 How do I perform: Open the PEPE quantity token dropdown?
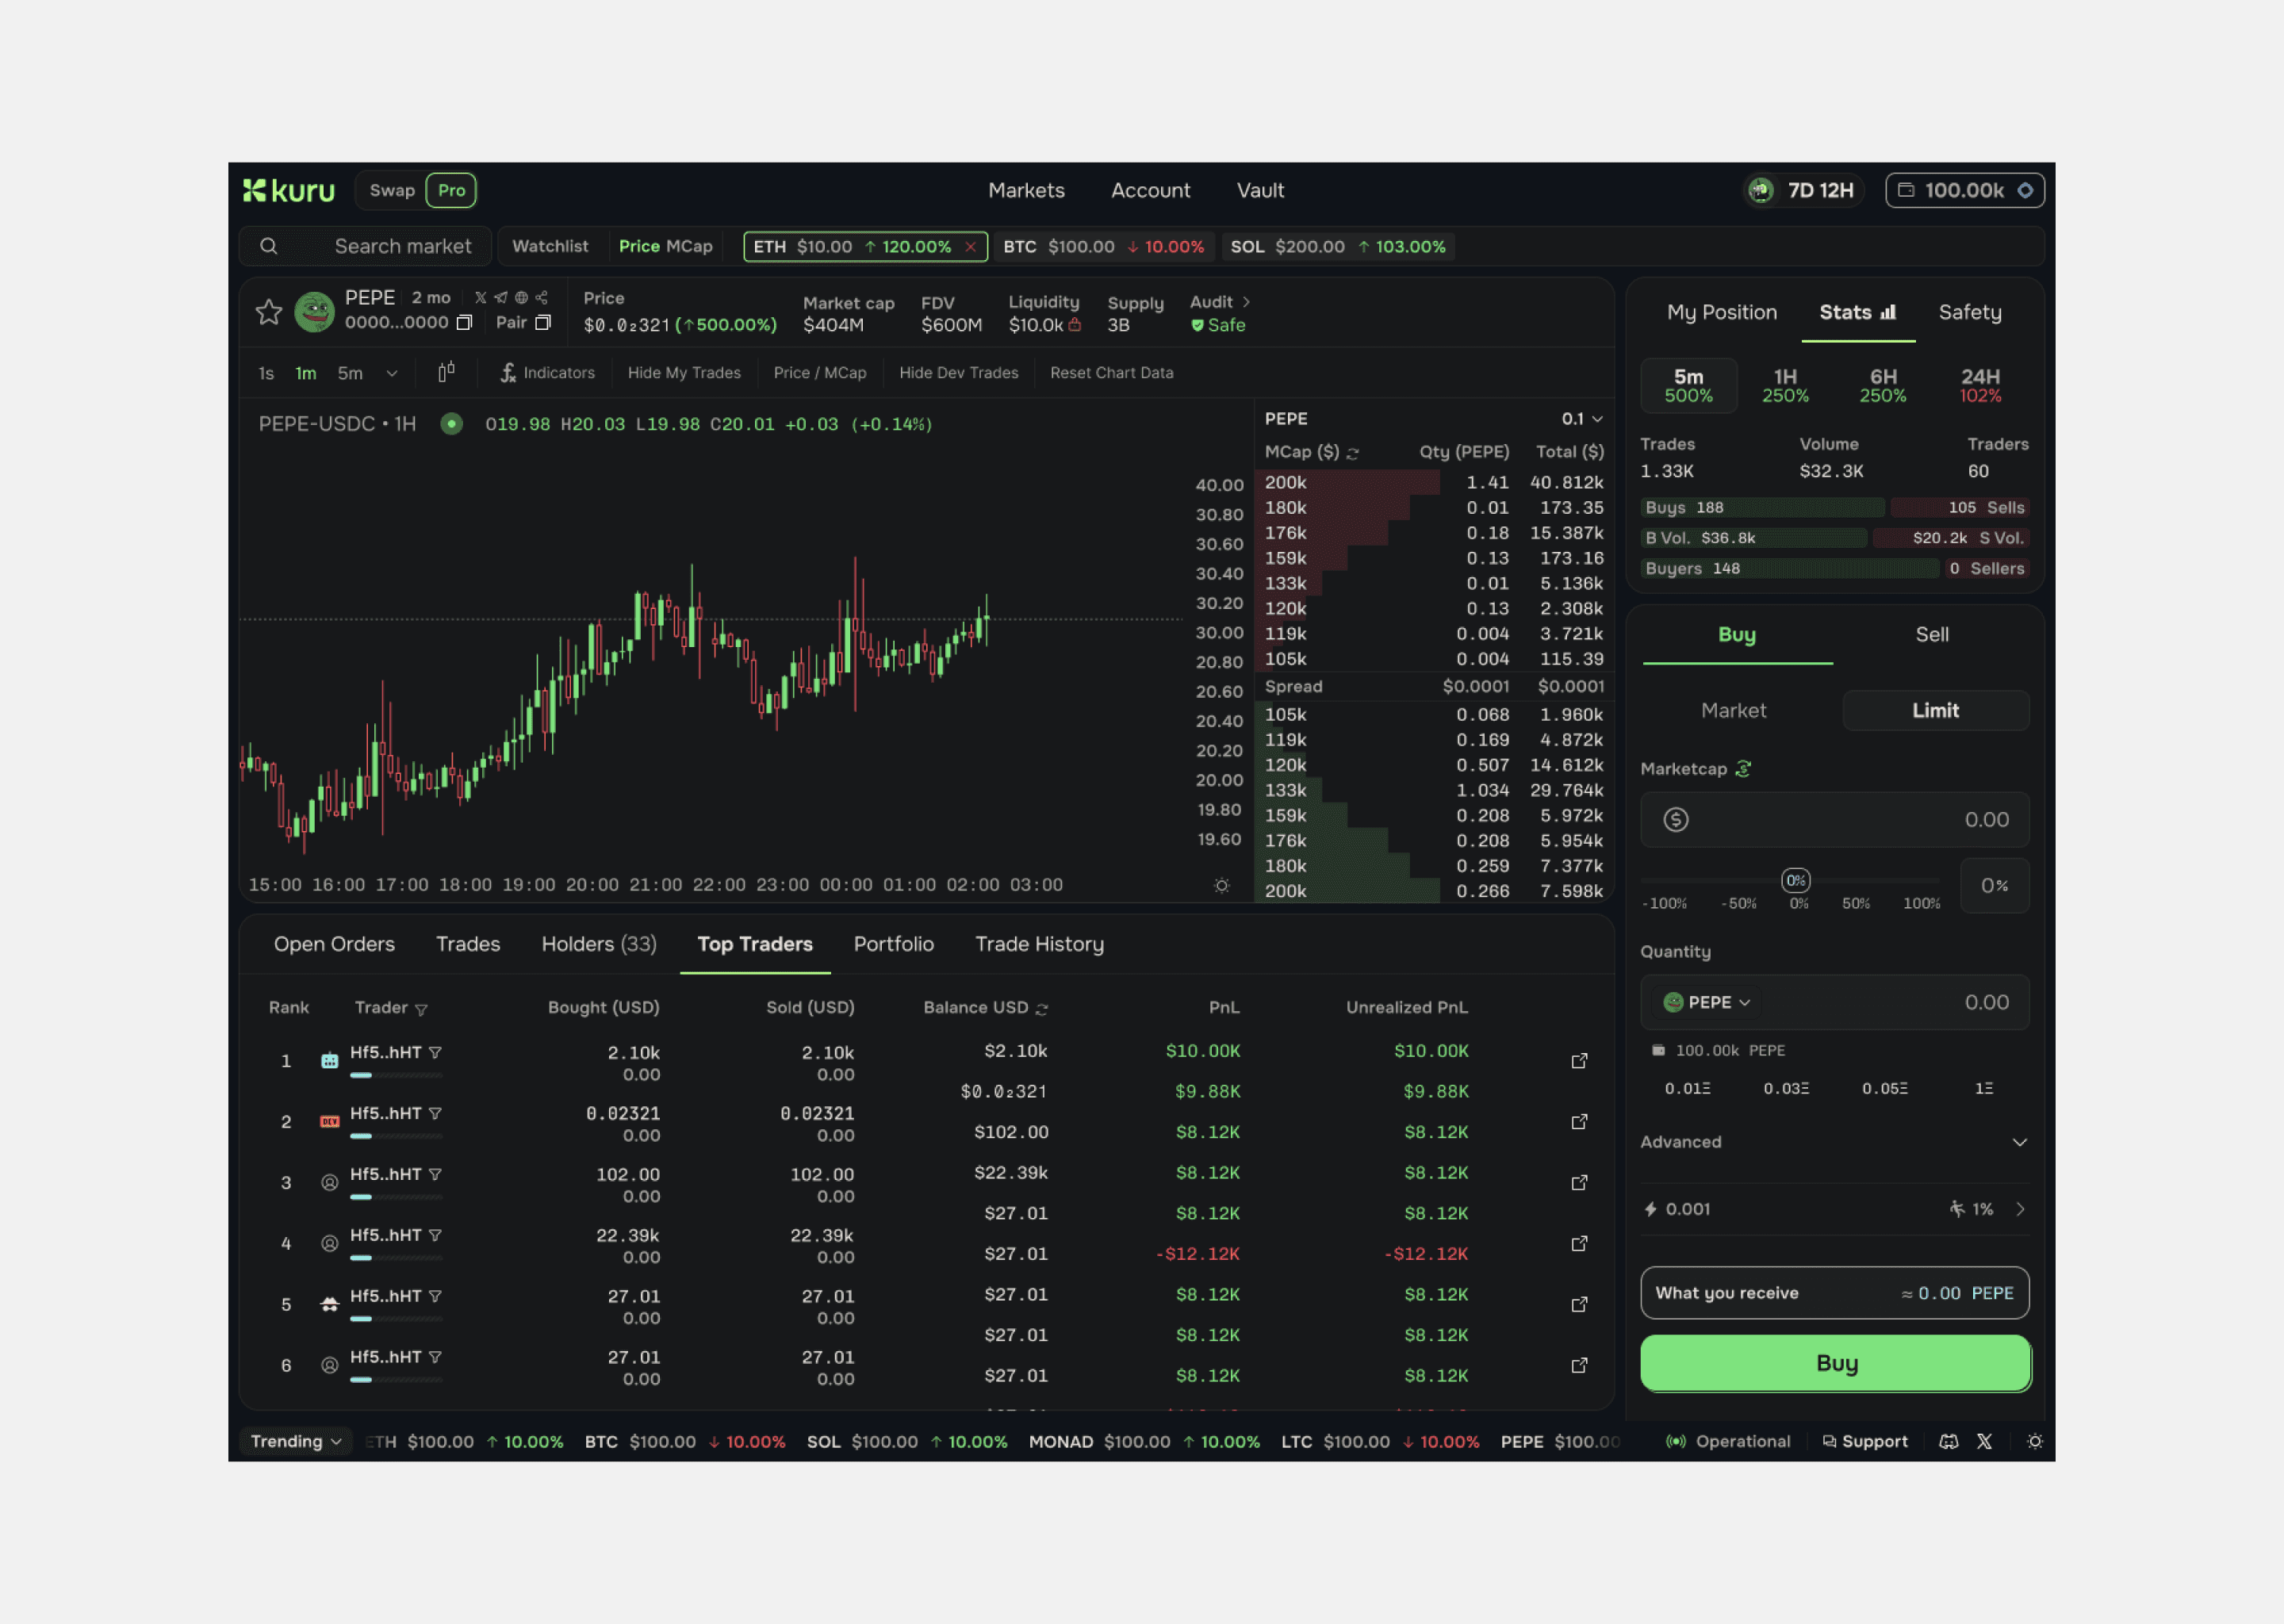point(1706,1003)
